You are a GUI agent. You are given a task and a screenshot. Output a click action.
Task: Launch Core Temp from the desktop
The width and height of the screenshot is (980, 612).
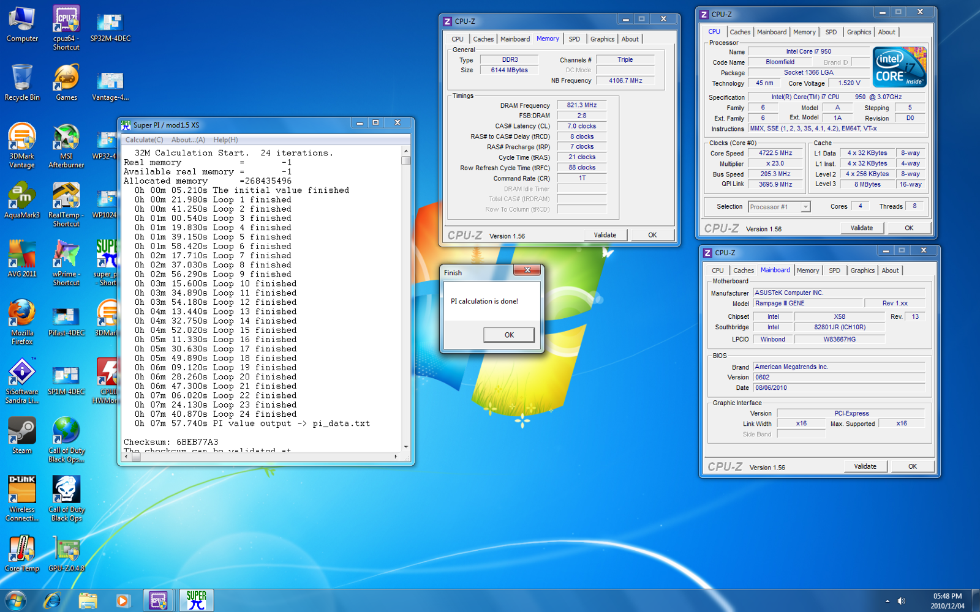coord(22,553)
